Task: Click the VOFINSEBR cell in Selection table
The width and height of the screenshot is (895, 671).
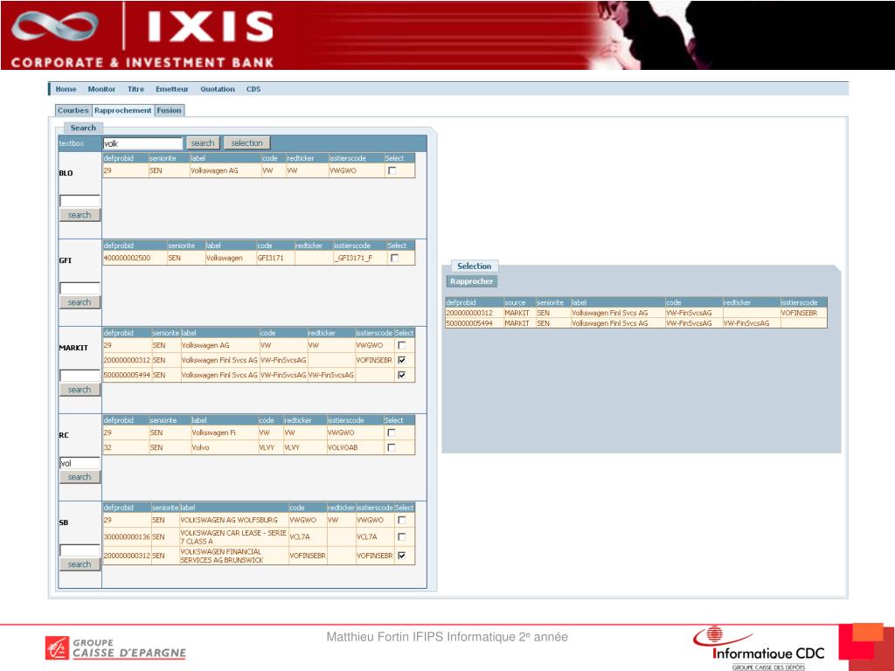Action: [x=803, y=313]
